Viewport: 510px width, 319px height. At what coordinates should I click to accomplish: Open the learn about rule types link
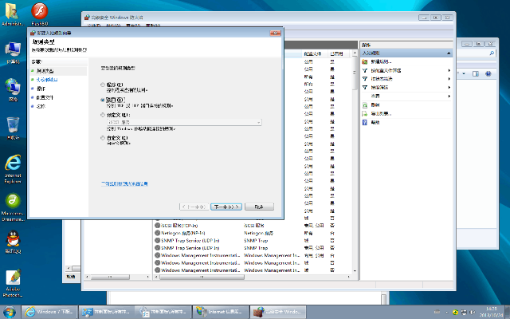coord(124,183)
